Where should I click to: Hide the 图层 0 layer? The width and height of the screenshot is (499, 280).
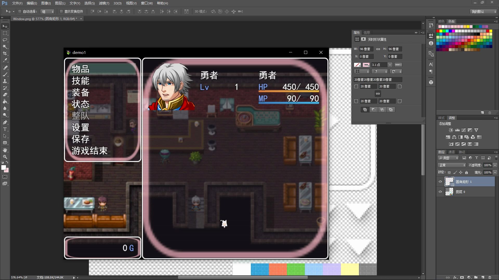click(x=440, y=192)
